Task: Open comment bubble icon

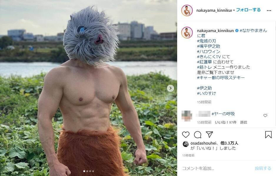Action: coord(197,135)
